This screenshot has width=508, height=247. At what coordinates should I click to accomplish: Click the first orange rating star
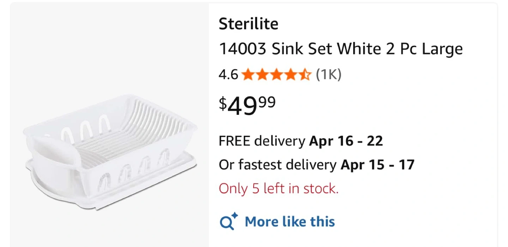(x=248, y=75)
